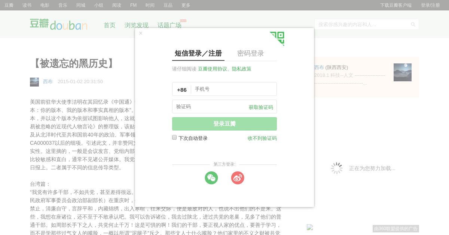
Task: Open 首页 navigation item
Action: (x=110, y=25)
